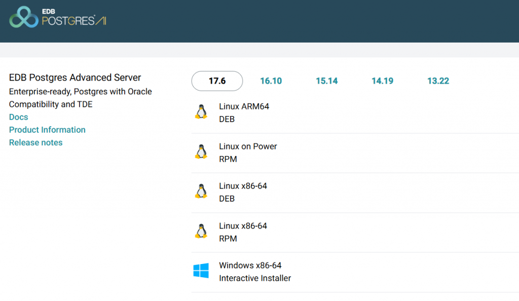
Task: Switch to version 16.10 tab
Action: coord(271,81)
